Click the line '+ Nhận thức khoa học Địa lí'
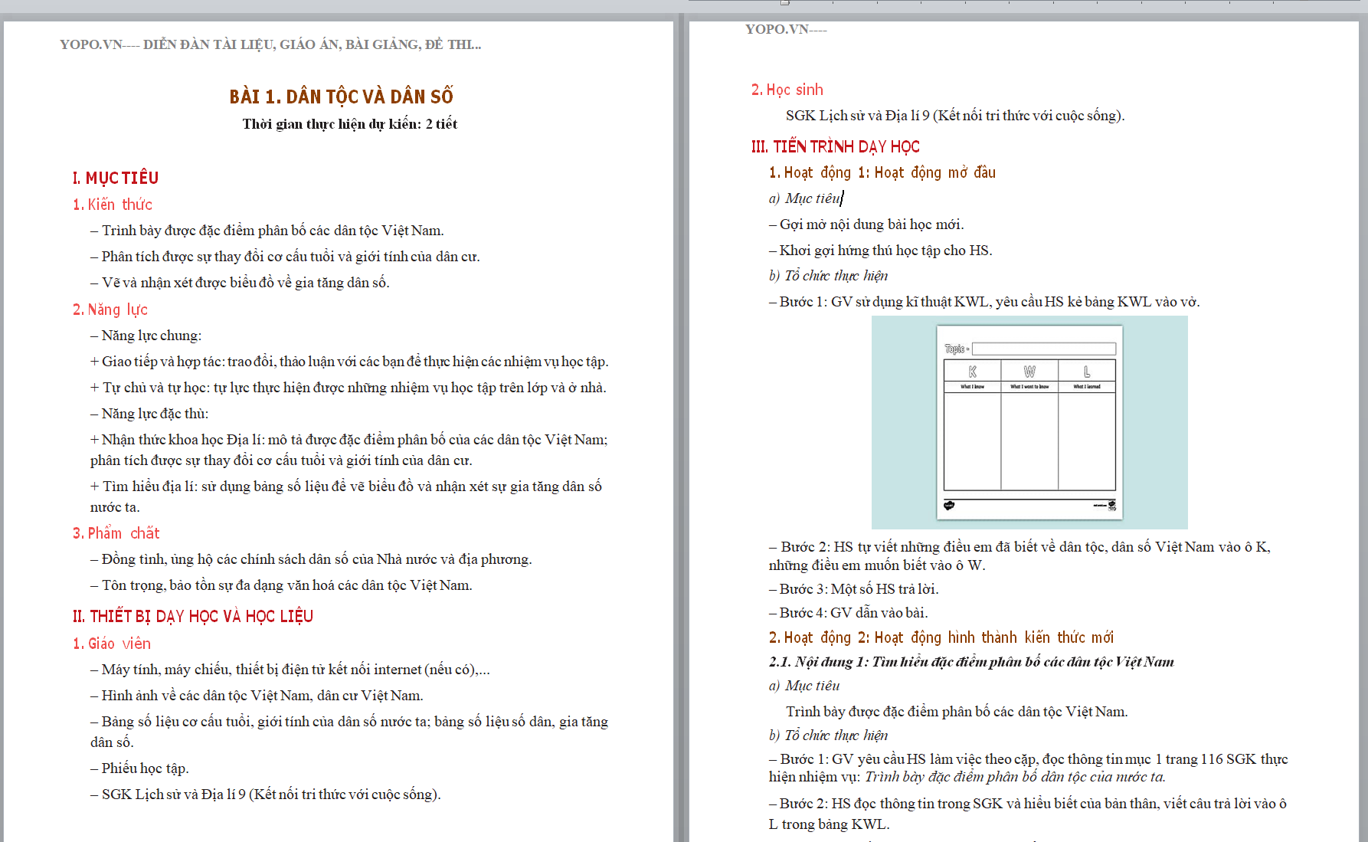 [349, 450]
